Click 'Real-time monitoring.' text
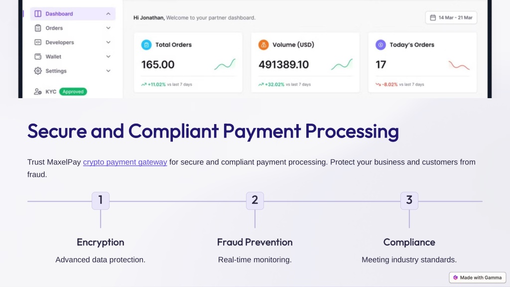This screenshot has height=287, width=510. point(255,260)
